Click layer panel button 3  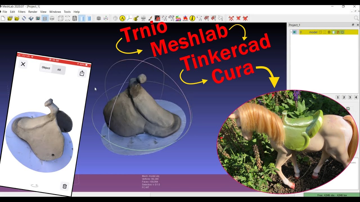click(x=350, y=97)
